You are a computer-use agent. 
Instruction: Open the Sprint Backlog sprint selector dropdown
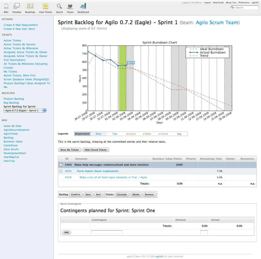pyautogui.click(x=25, y=110)
